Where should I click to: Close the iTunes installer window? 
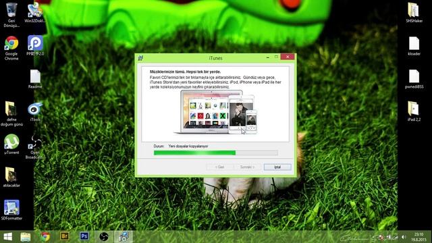288,57
